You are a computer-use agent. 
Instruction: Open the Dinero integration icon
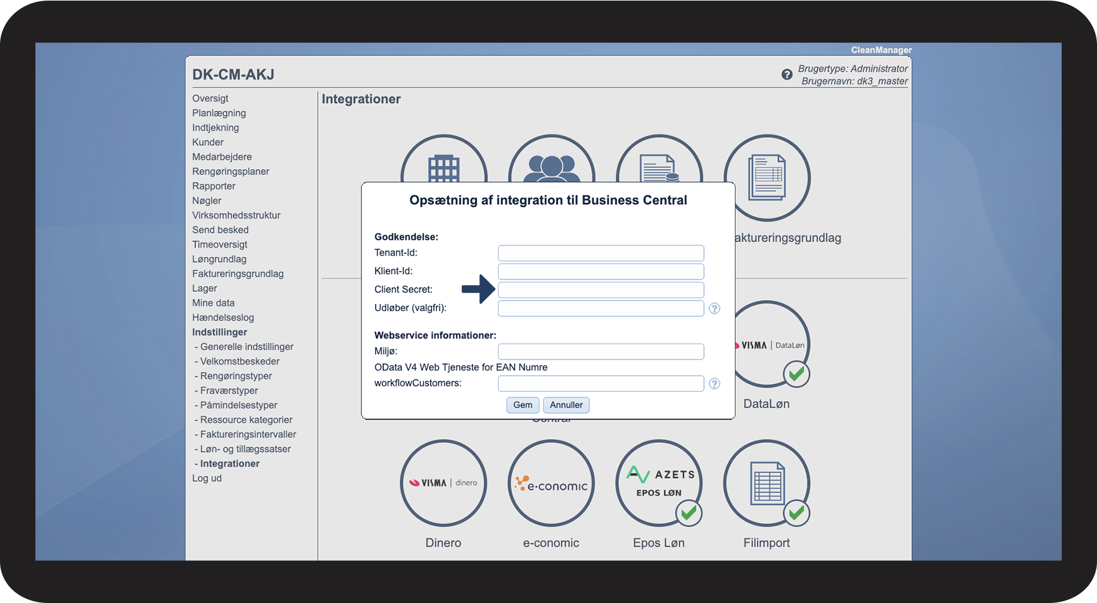point(443,483)
